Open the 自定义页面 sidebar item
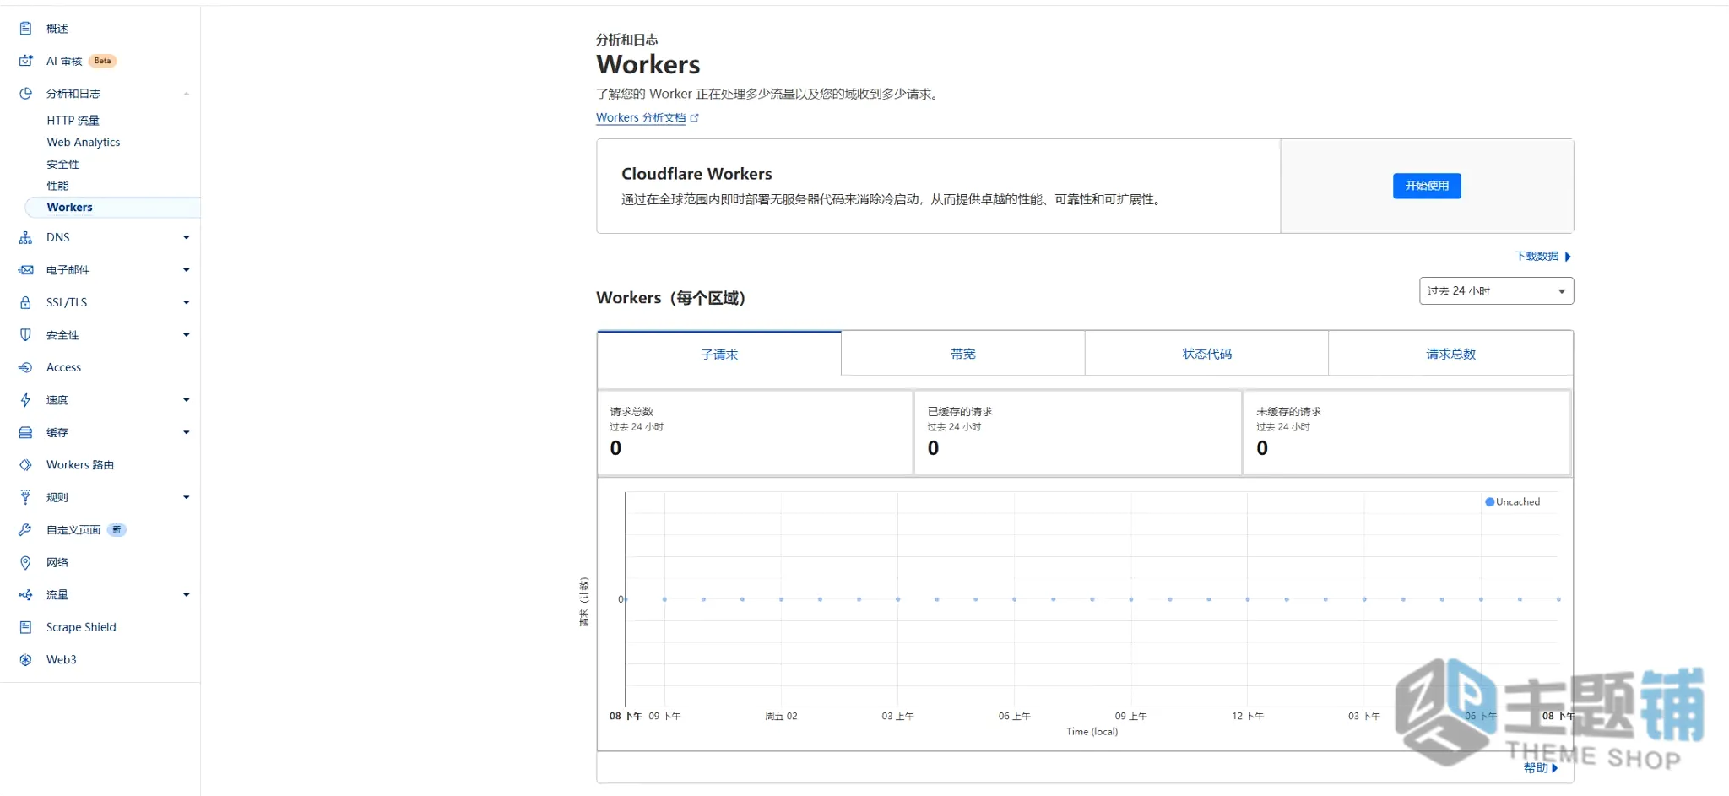 [x=73, y=530]
